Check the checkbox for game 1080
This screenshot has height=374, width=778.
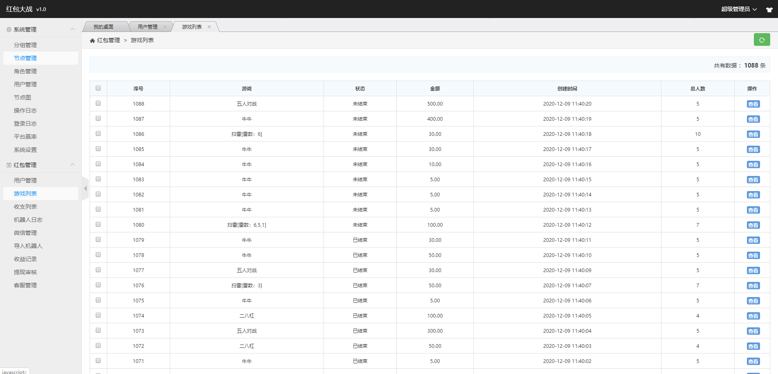coord(98,224)
